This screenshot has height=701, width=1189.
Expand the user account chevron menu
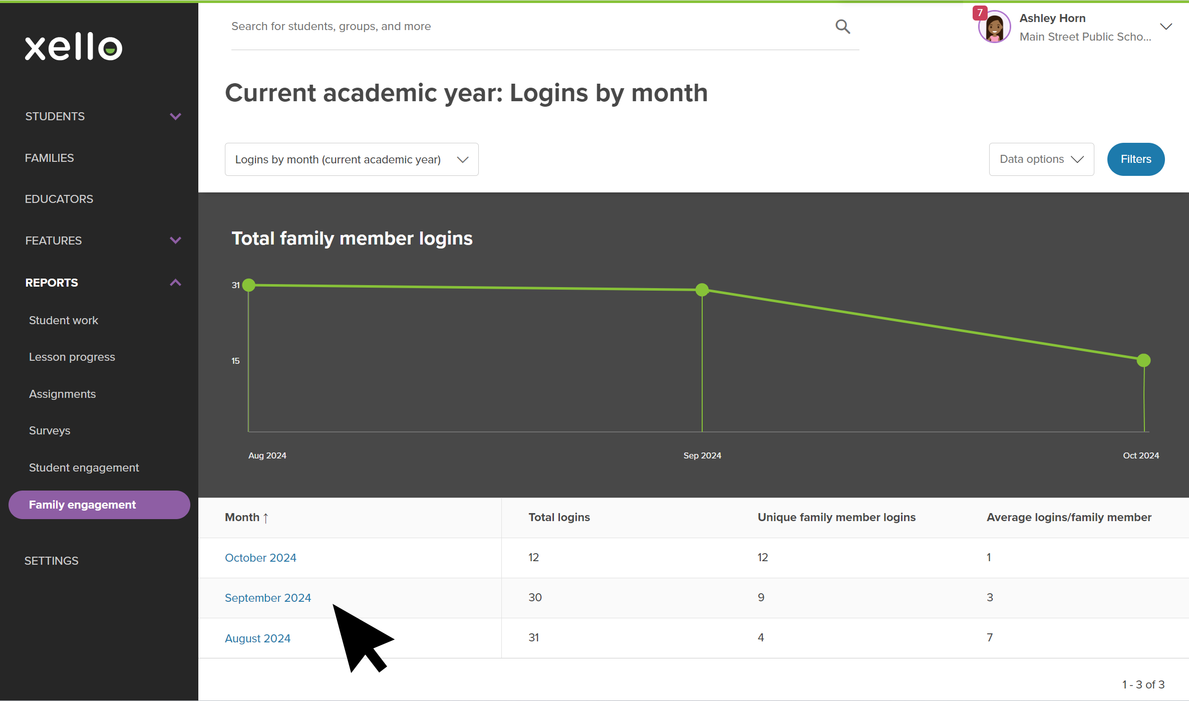click(x=1166, y=27)
